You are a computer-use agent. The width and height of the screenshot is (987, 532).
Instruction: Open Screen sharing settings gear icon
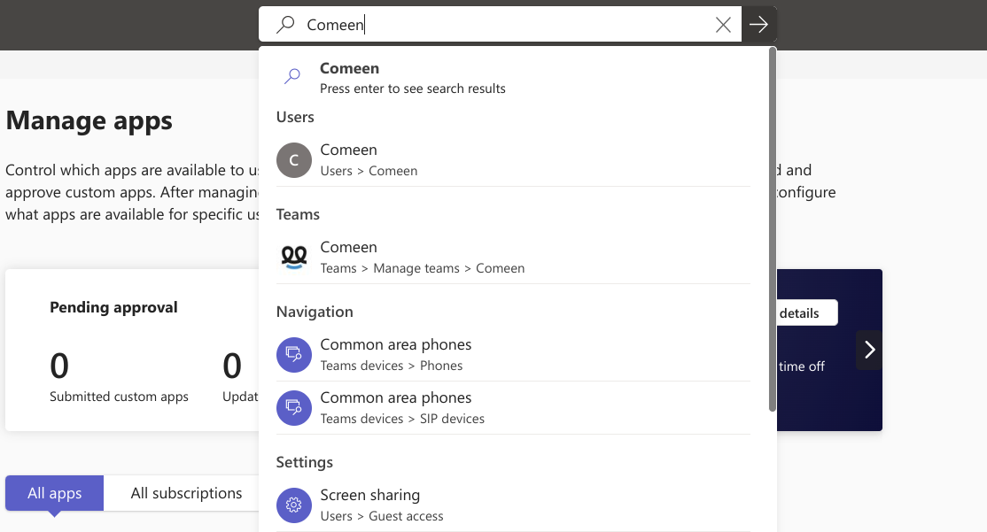pos(294,505)
